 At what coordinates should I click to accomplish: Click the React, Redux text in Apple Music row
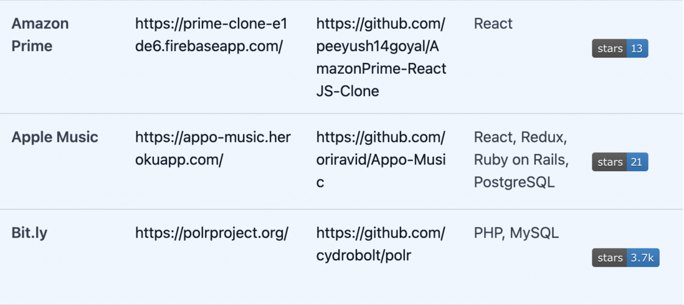520,137
